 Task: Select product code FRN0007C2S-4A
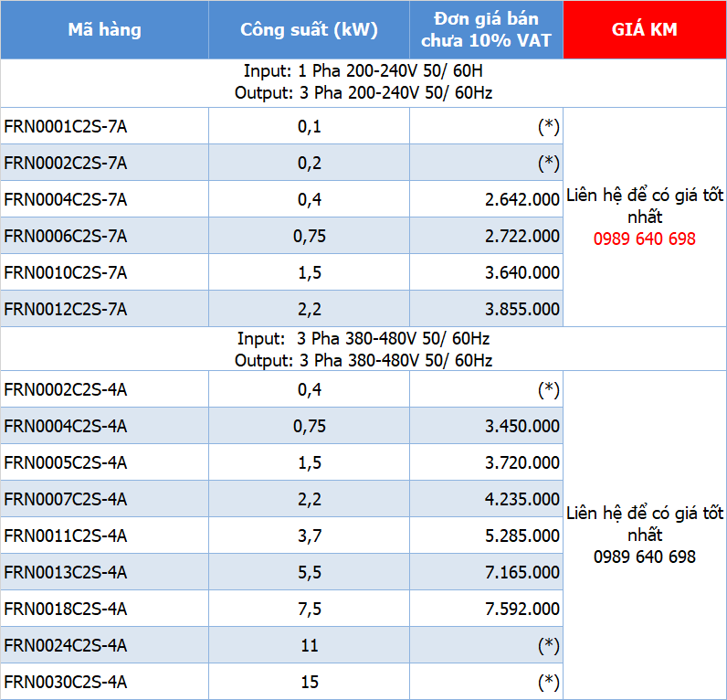click(66, 499)
